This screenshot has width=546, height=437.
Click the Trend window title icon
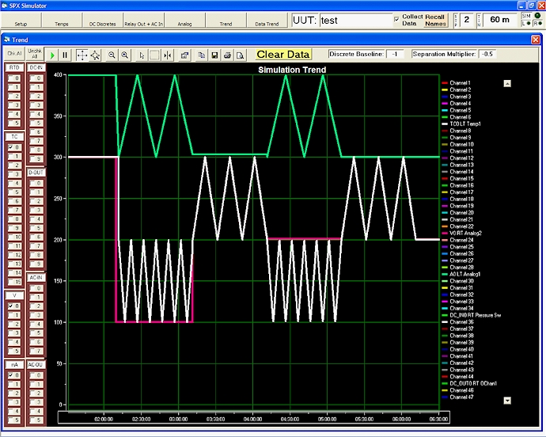click(7, 40)
